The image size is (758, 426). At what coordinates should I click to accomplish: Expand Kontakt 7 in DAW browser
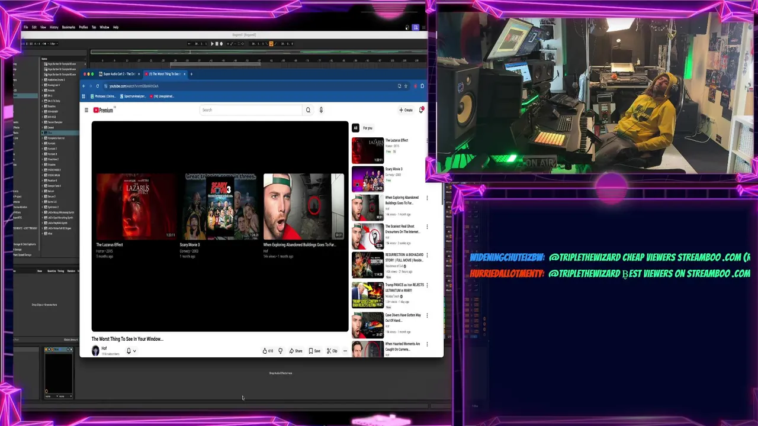[42, 149]
